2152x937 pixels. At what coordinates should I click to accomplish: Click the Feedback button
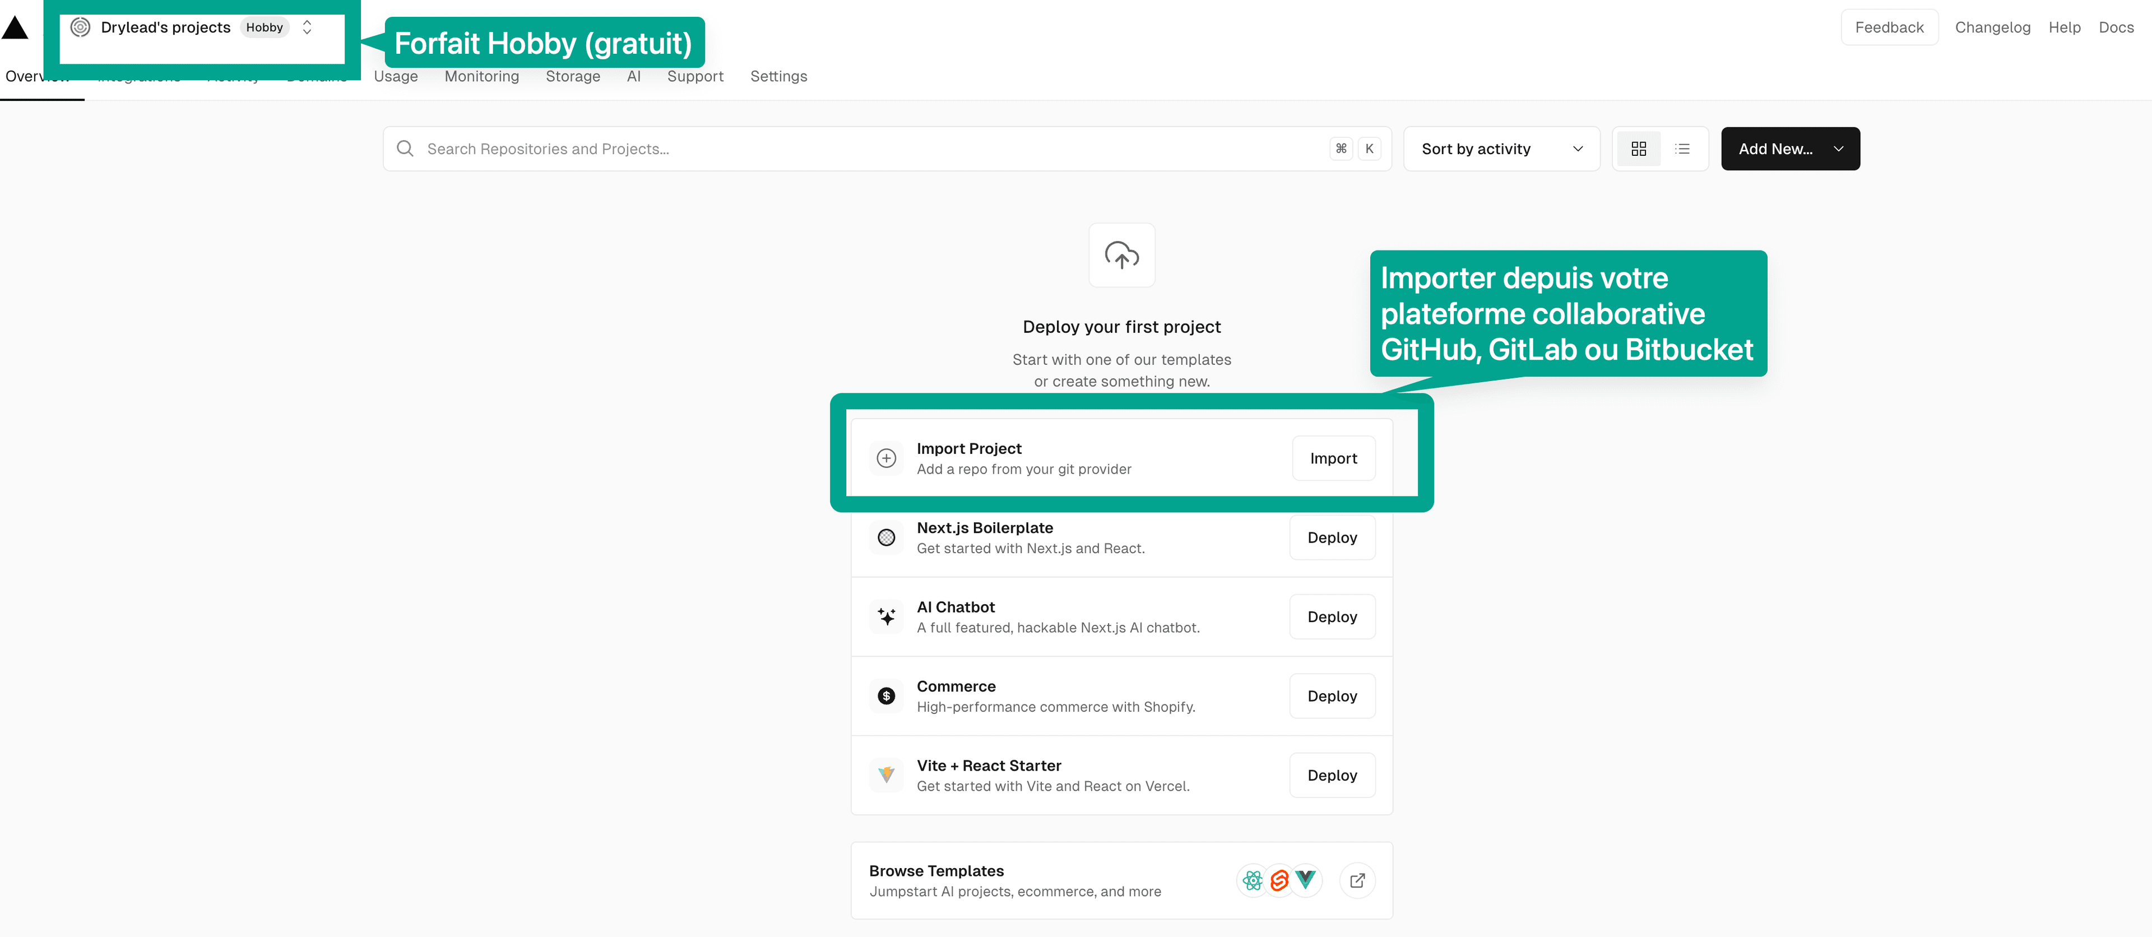point(1889,27)
